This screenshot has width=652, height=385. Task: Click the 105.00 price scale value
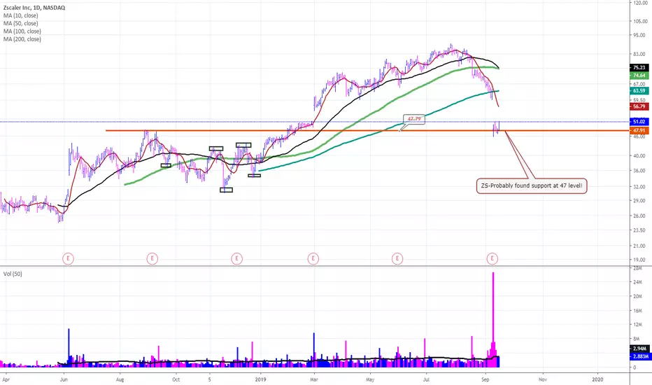(640, 21)
